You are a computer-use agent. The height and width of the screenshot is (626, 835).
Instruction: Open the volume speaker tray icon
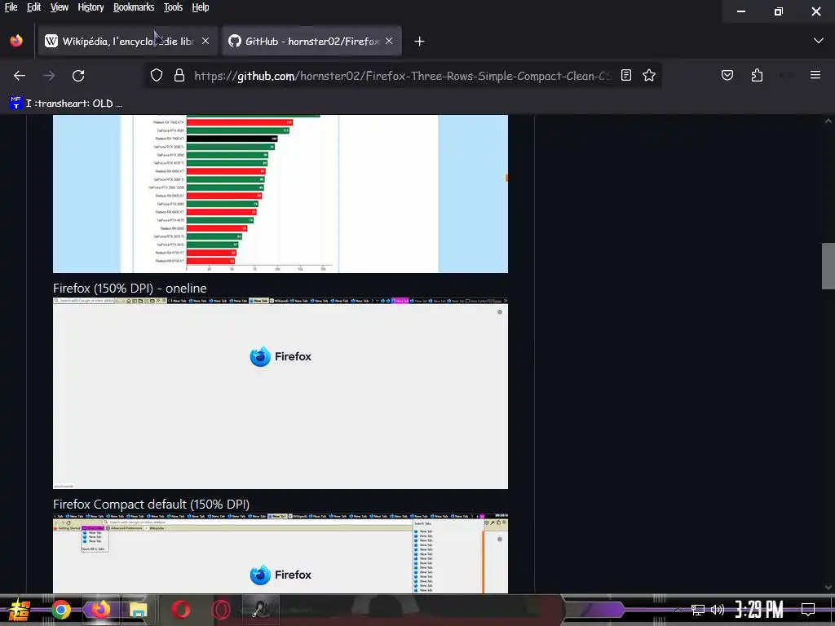[x=718, y=610]
